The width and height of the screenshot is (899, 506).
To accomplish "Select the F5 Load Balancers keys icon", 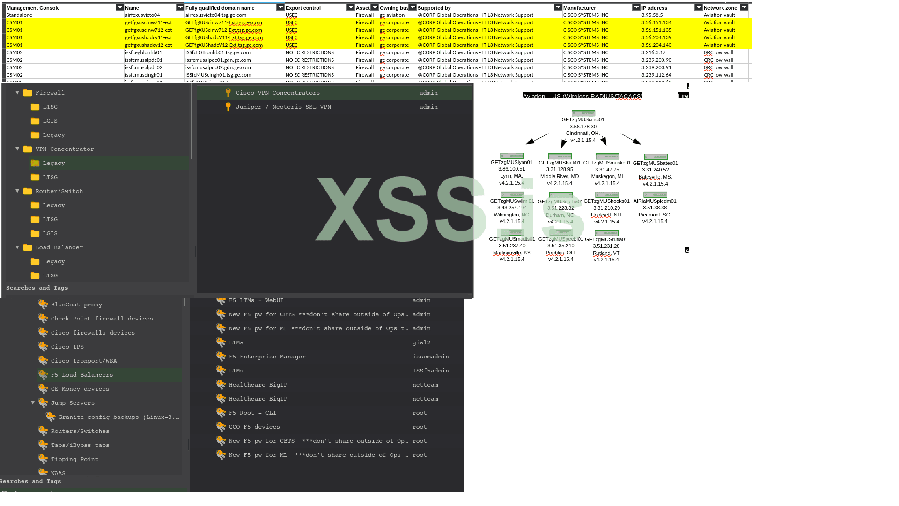I will click(43, 375).
